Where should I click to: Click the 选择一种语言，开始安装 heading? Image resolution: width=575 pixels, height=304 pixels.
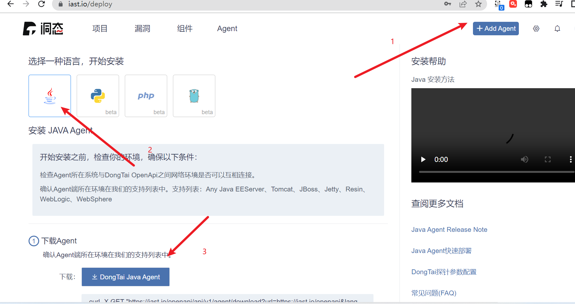click(76, 61)
